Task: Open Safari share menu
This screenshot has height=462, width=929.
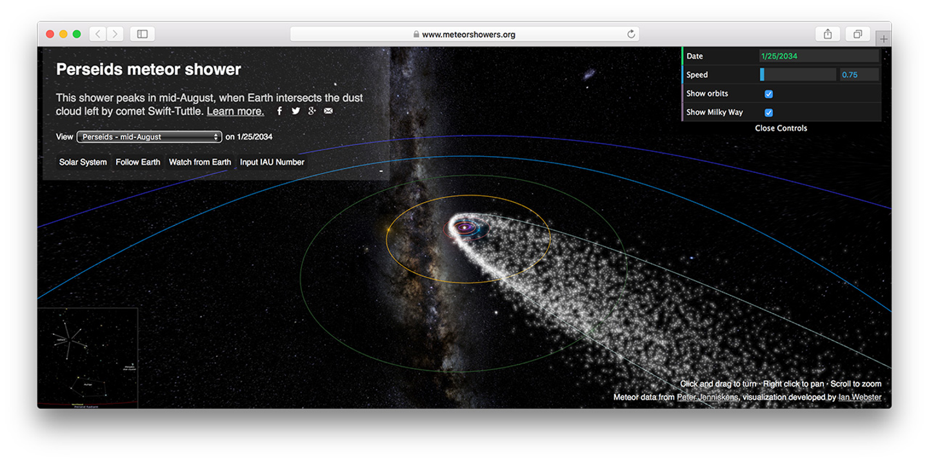Action: (828, 34)
